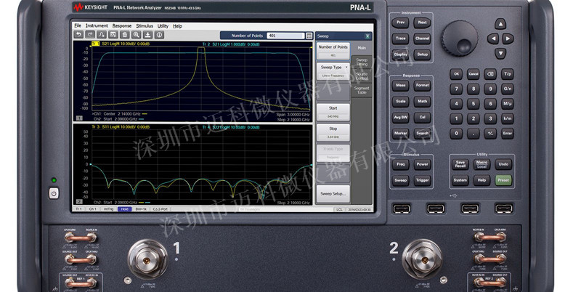The height and width of the screenshot is (292, 581).
Task: Click the Number of Points input field showing 401
Action: [x=285, y=36]
